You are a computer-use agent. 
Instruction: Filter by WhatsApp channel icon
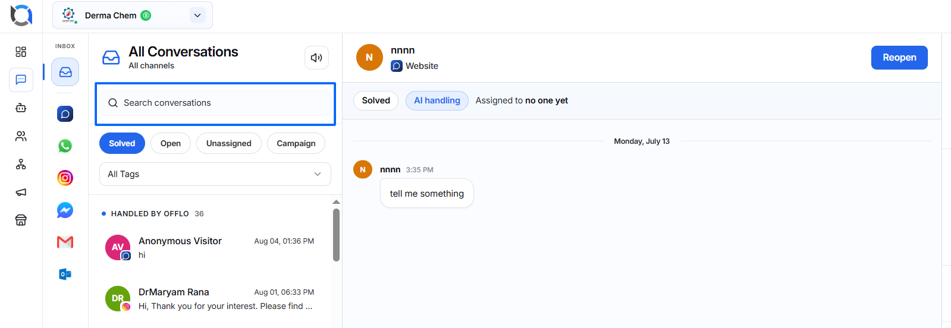[x=65, y=146]
